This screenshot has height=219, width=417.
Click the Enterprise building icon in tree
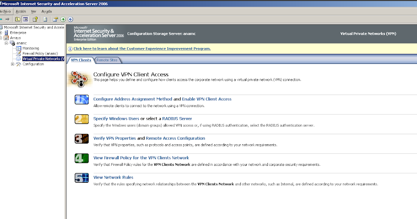click(6, 33)
